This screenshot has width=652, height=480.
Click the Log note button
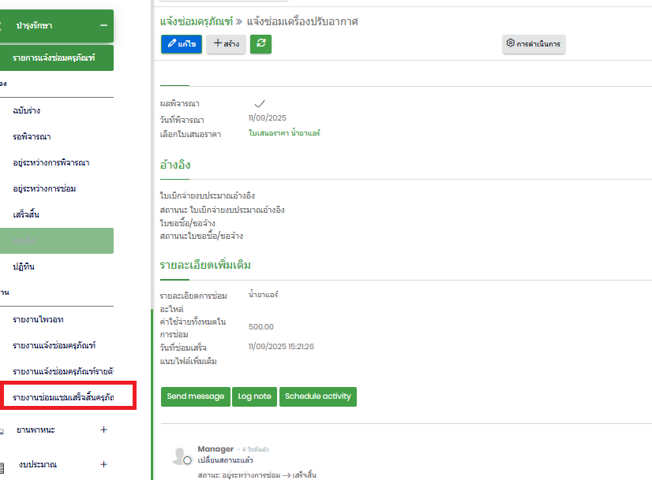[254, 396]
